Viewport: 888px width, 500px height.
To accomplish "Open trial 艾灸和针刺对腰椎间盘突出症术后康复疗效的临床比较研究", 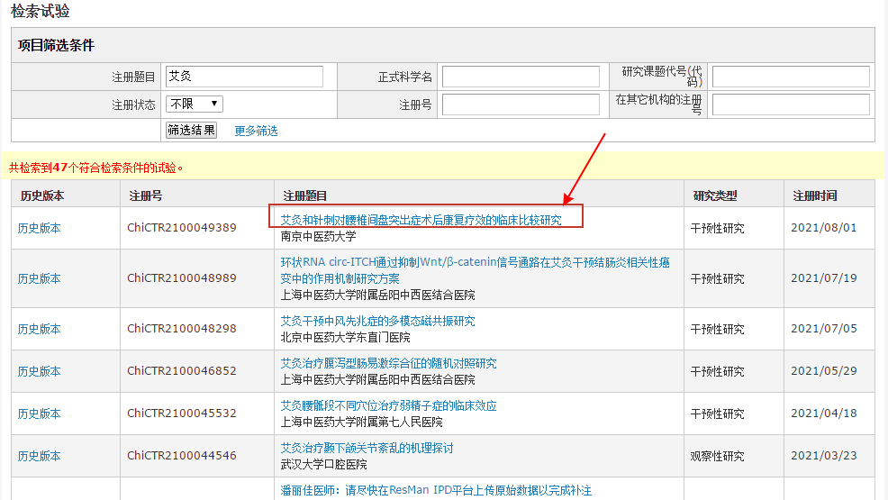I will click(x=421, y=220).
